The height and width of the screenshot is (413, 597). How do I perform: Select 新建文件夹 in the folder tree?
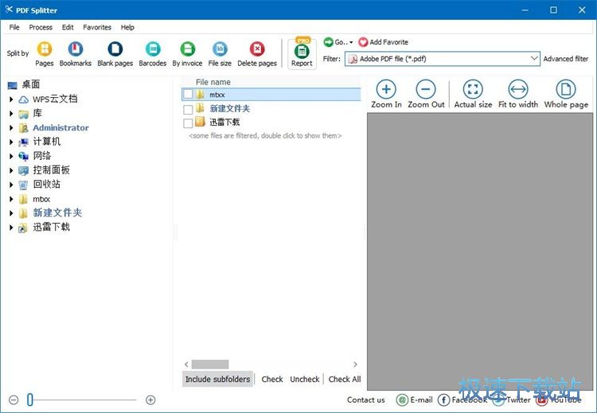click(57, 212)
